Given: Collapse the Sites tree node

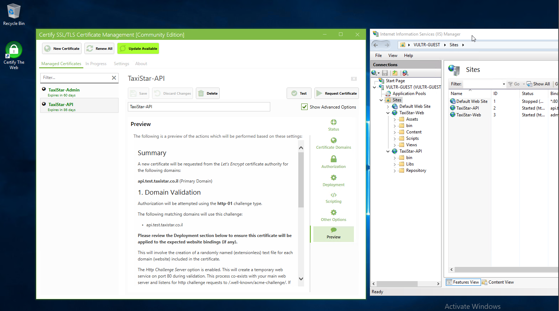Looking at the screenshot, I should [x=381, y=100].
